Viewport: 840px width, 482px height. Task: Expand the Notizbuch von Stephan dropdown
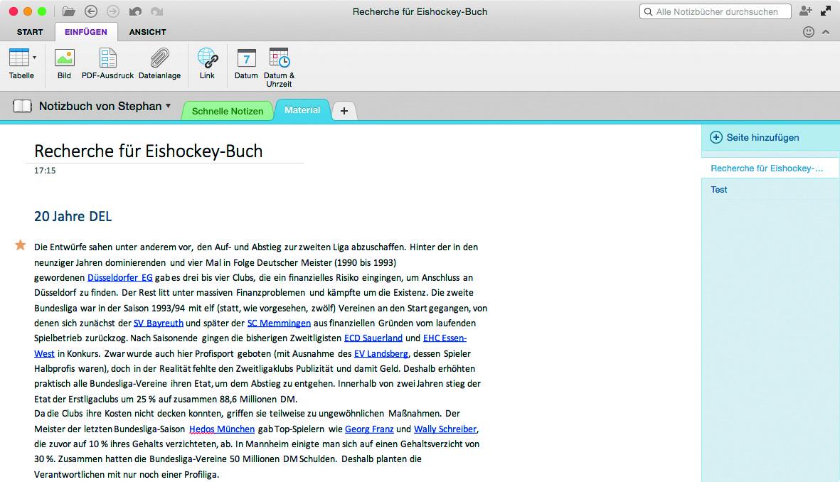click(x=169, y=106)
